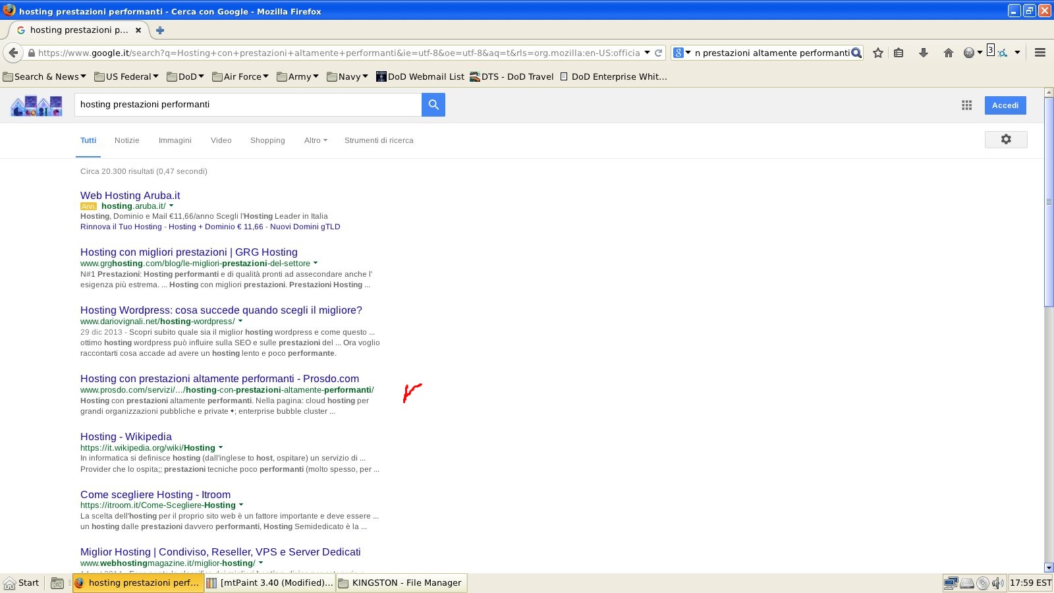Viewport: 1054px width, 593px height.
Task: Switch to the Notizie tab
Action: pyautogui.click(x=126, y=140)
